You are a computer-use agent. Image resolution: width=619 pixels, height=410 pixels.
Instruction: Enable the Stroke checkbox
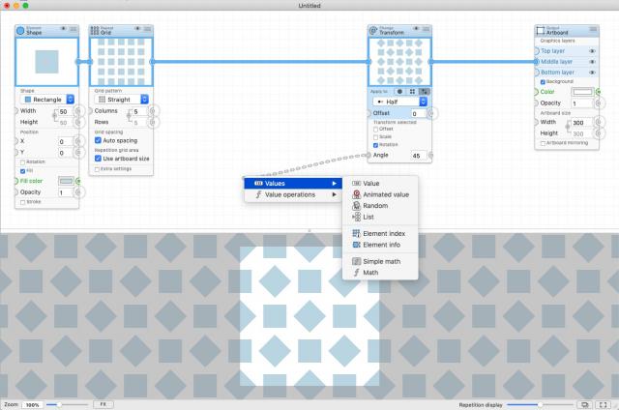tap(22, 202)
